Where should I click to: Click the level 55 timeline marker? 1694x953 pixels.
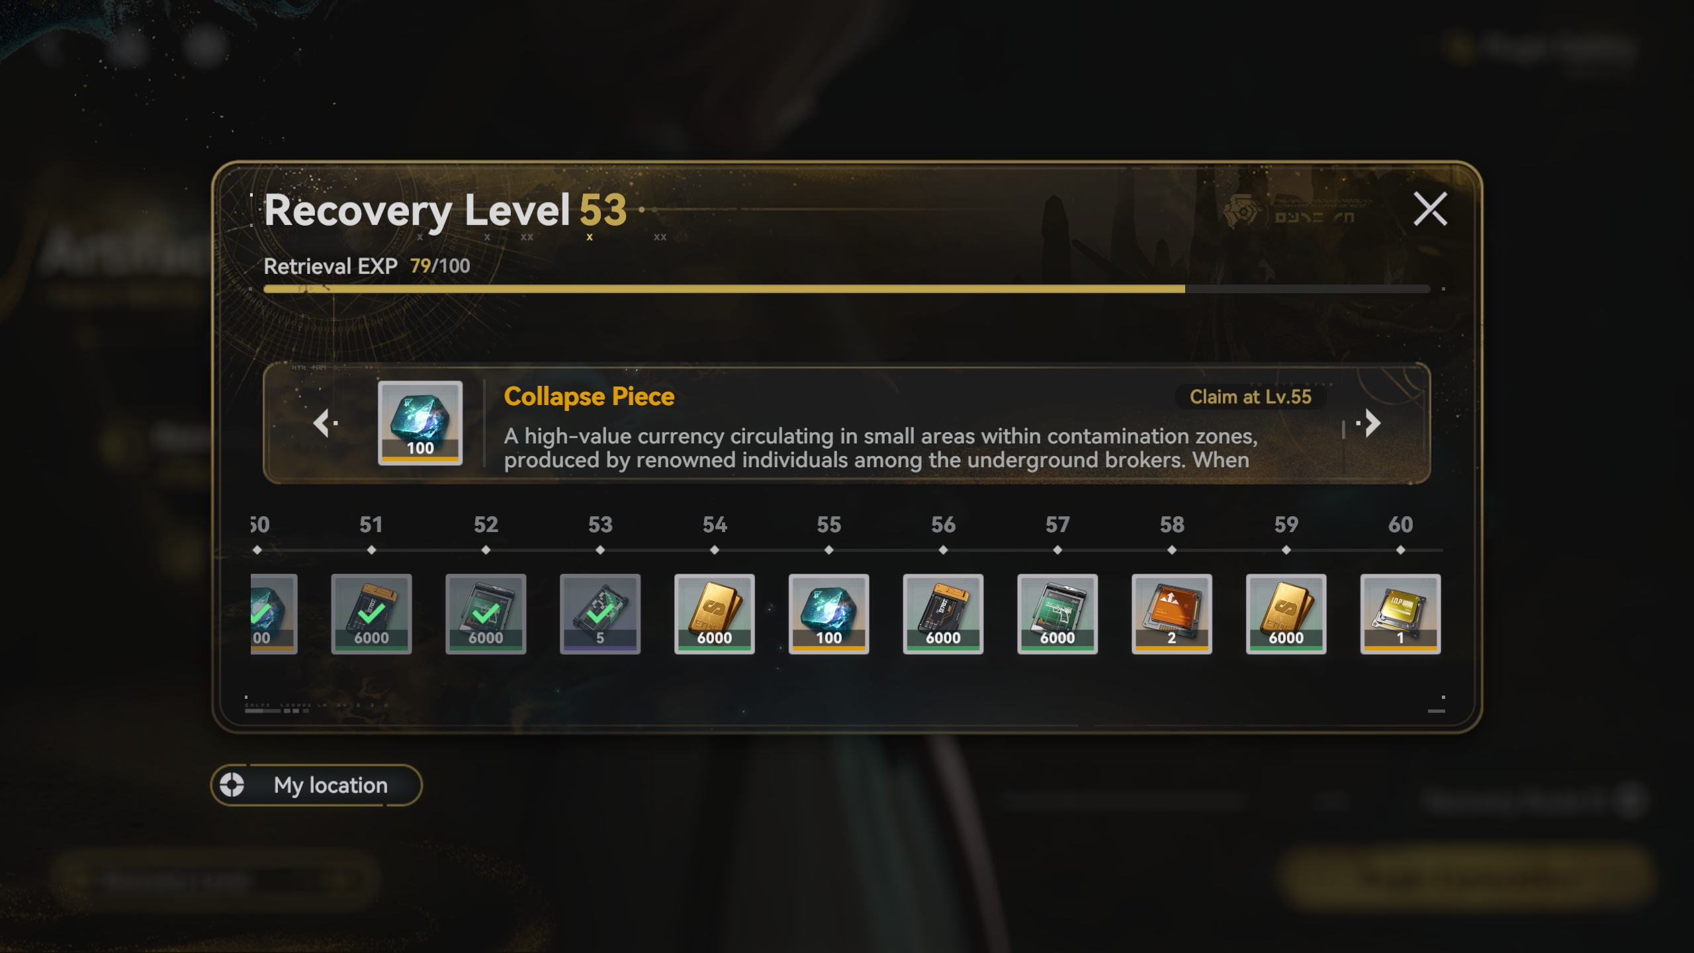[x=828, y=550]
